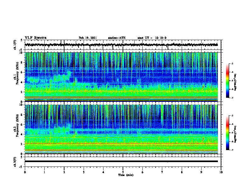Select the date text "Feb. 19, 2021"

[x=88, y=38]
